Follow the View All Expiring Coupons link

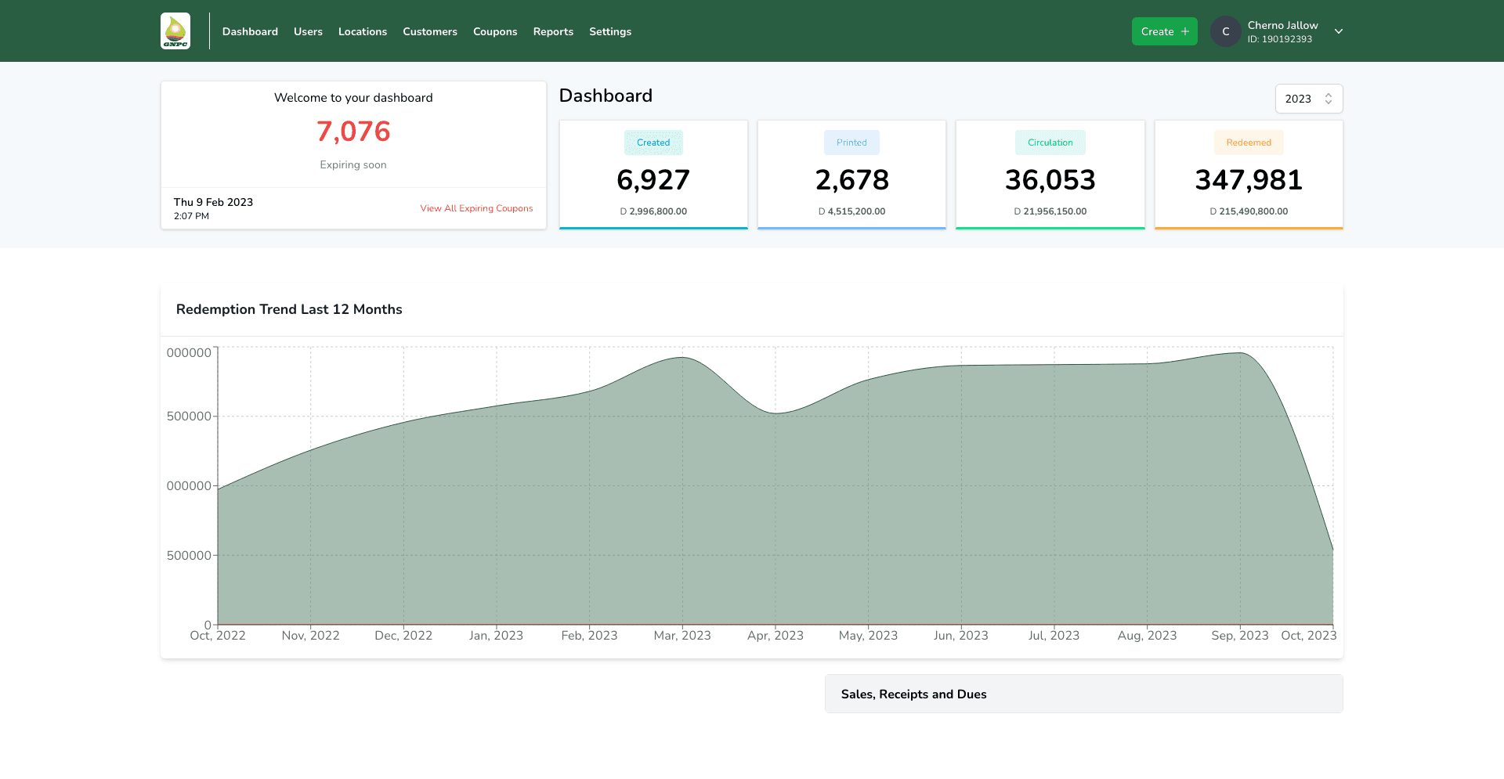tap(476, 208)
